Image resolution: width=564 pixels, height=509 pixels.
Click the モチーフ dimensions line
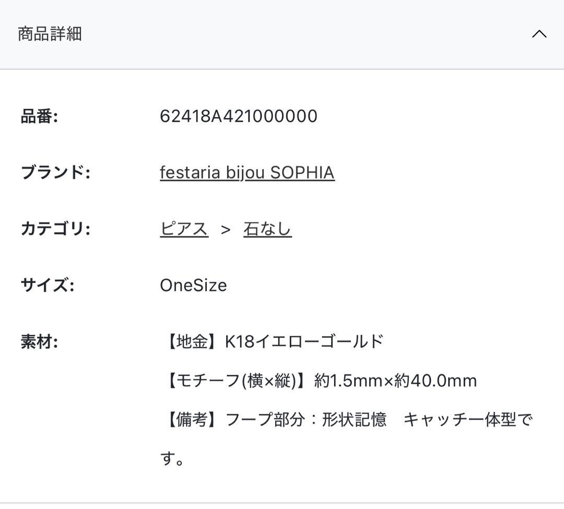(320, 381)
